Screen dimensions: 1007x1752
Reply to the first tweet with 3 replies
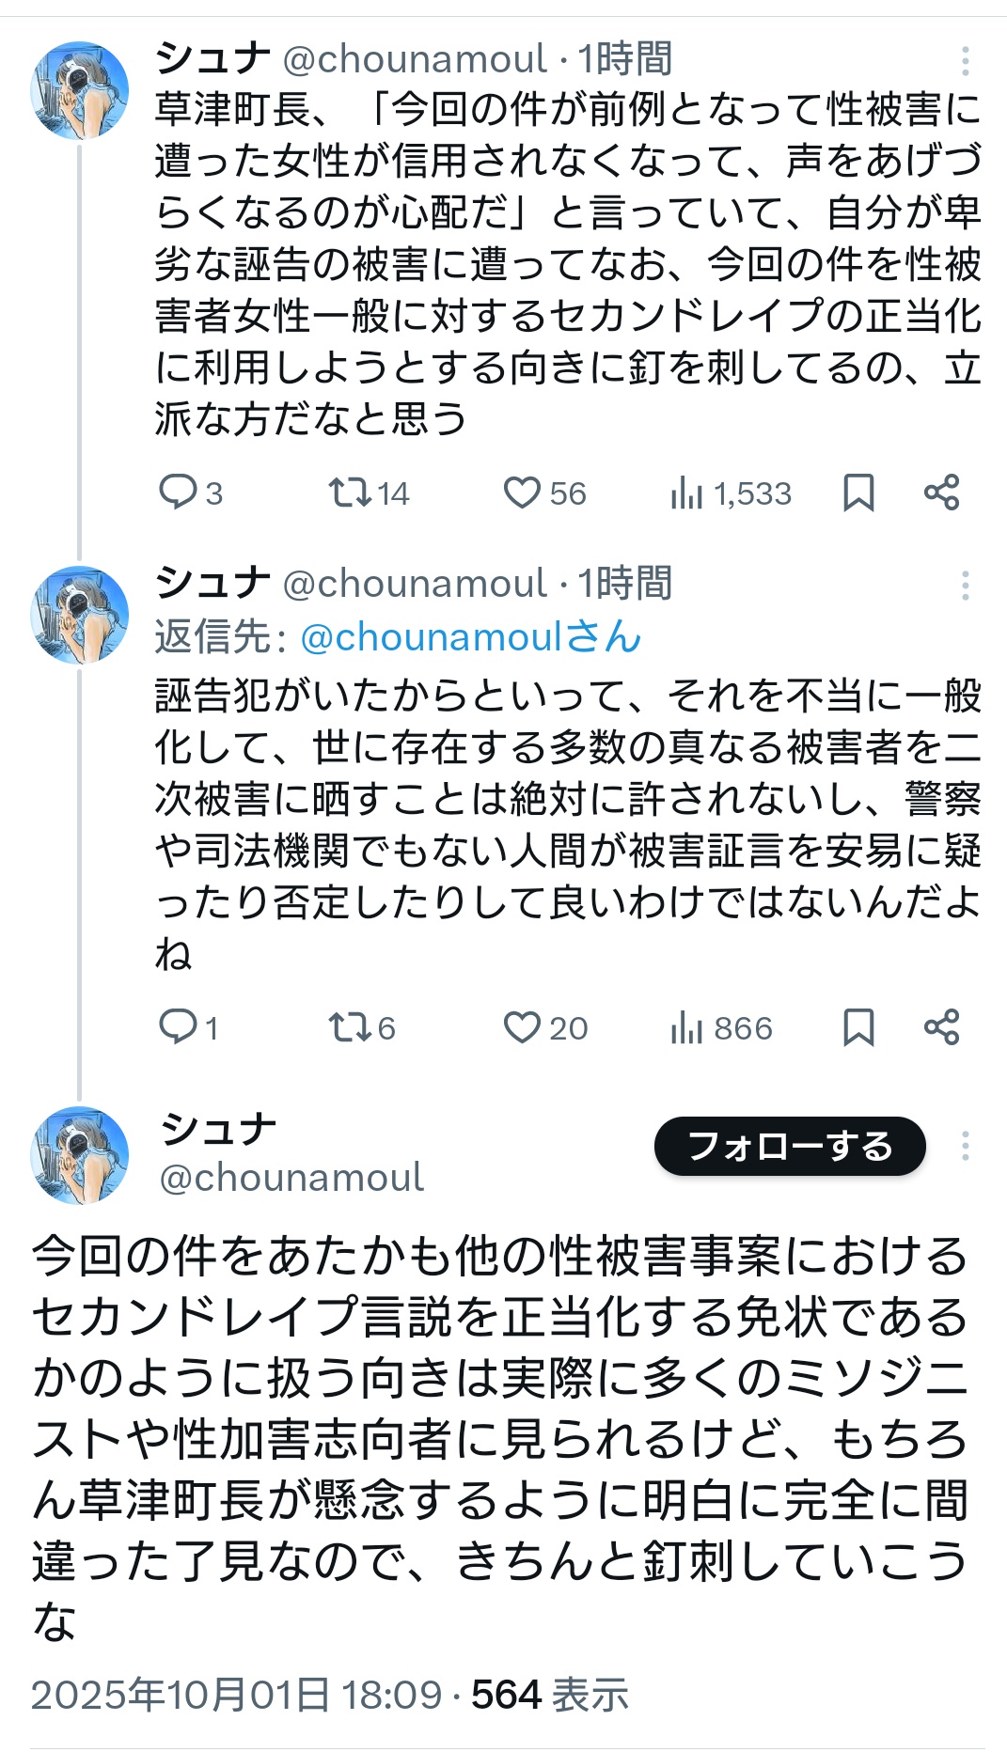click(178, 492)
